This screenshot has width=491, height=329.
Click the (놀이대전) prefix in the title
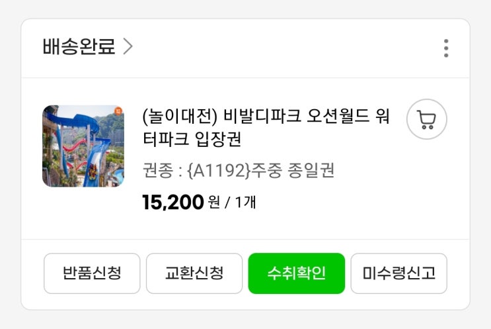point(178,117)
